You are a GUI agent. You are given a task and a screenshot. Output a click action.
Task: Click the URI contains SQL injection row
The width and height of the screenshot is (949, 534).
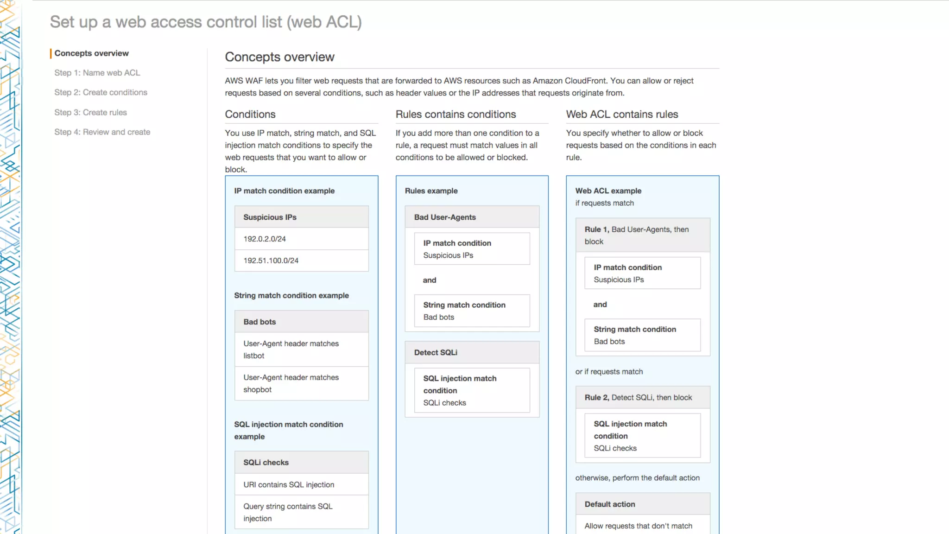pos(301,484)
